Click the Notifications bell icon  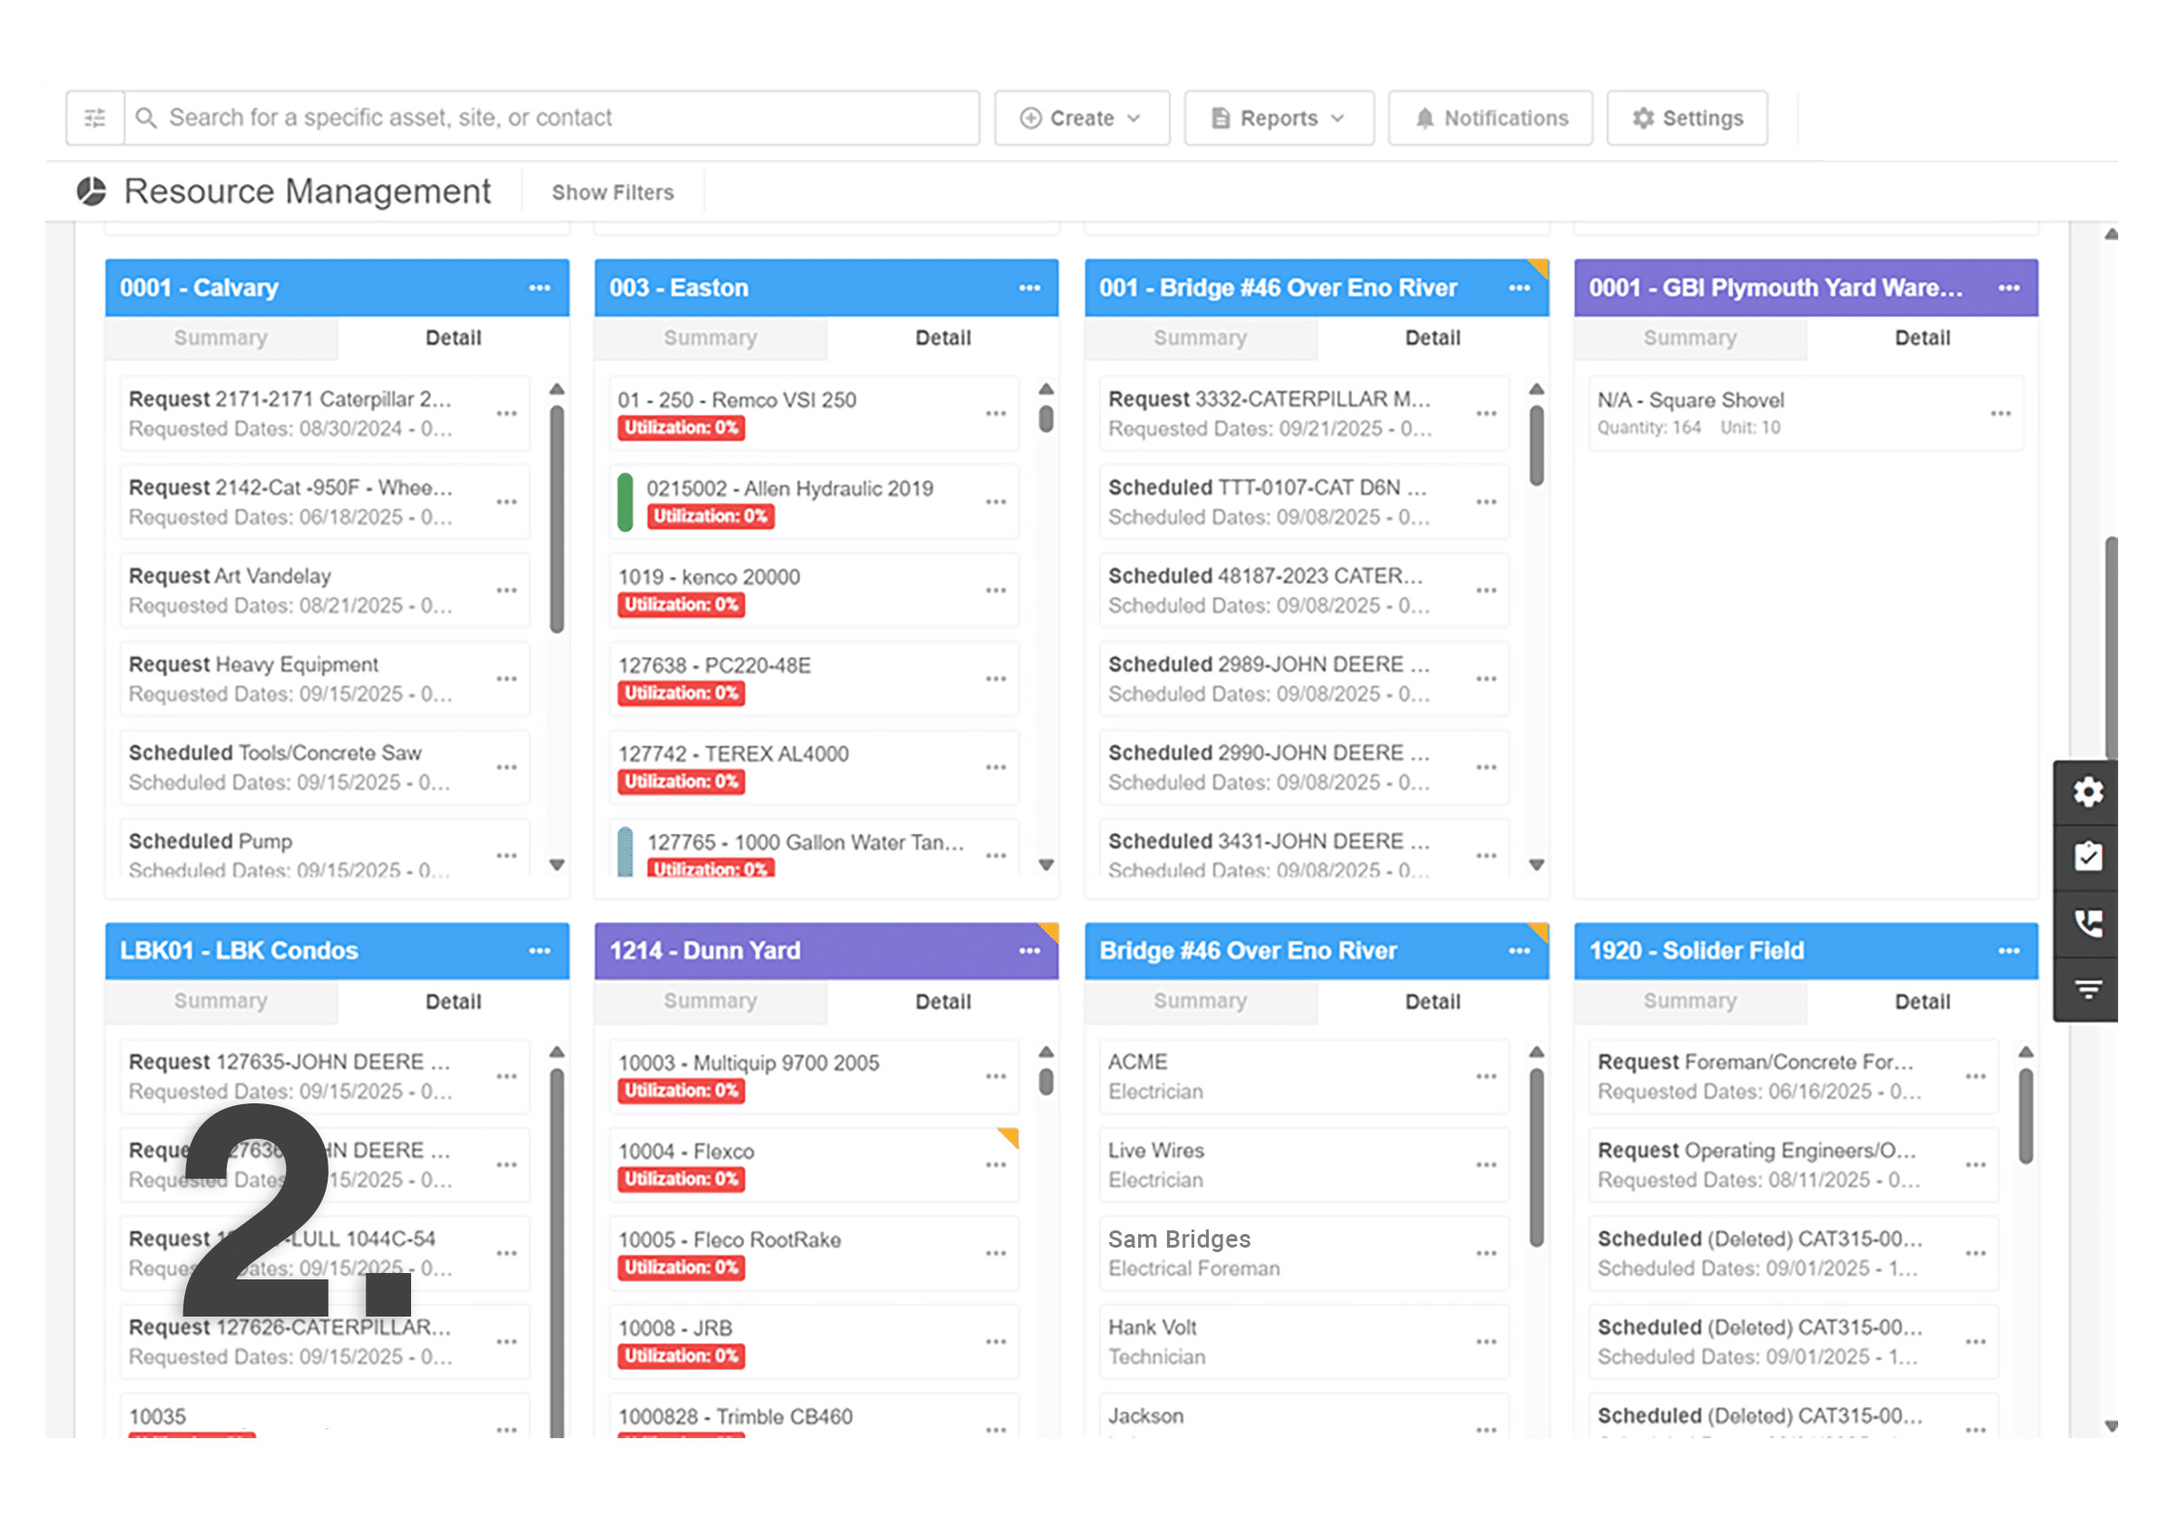click(x=1427, y=118)
